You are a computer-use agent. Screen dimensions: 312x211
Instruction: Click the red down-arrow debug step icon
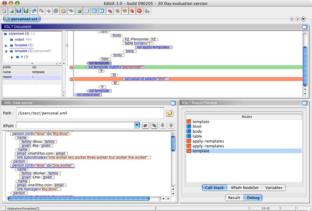coord(132,11)
